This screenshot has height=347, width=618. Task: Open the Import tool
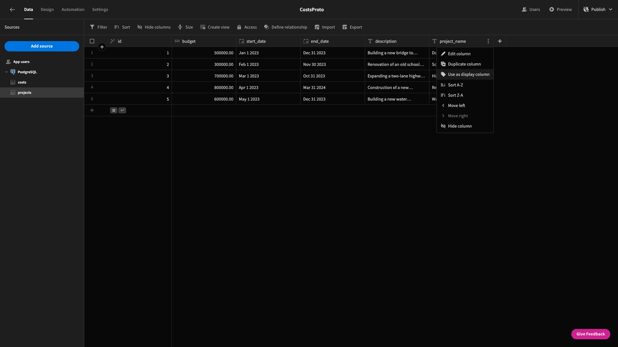click(x=324, y=27)
